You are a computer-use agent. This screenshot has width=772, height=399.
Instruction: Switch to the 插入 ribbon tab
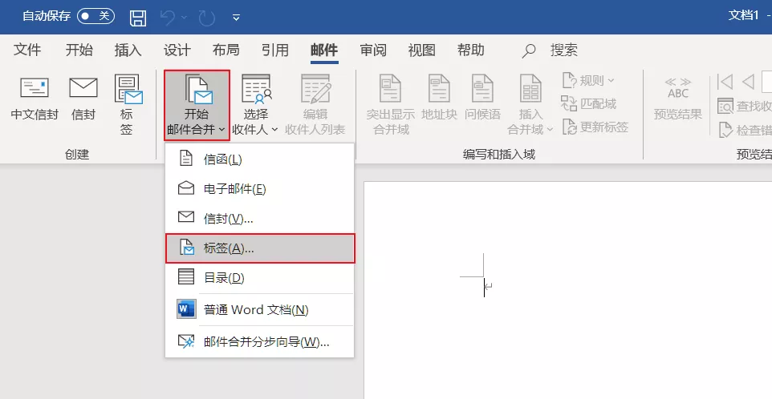(128, 50)
